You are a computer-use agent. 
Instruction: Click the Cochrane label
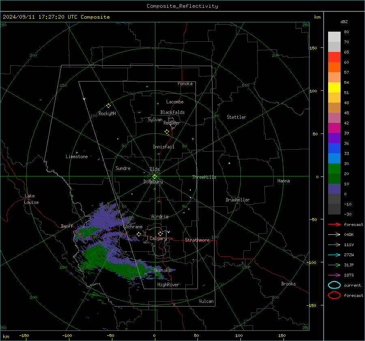point(133,227)
